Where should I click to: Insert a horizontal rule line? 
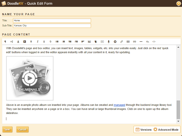pos(141,42)
